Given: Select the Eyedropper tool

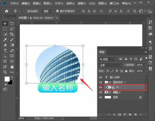Looking at the screenshot, I should pyautogui.click(x=5, y=40).
